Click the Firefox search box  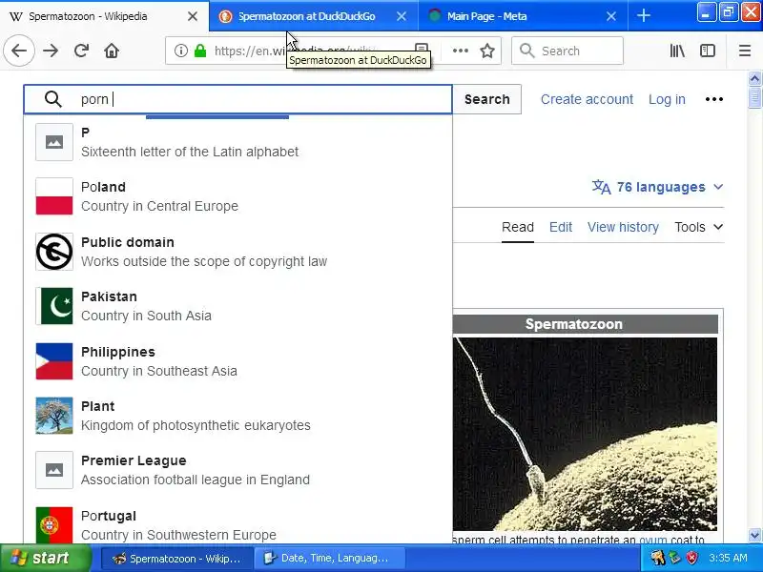pyautogui.click(x=567, y=51)
